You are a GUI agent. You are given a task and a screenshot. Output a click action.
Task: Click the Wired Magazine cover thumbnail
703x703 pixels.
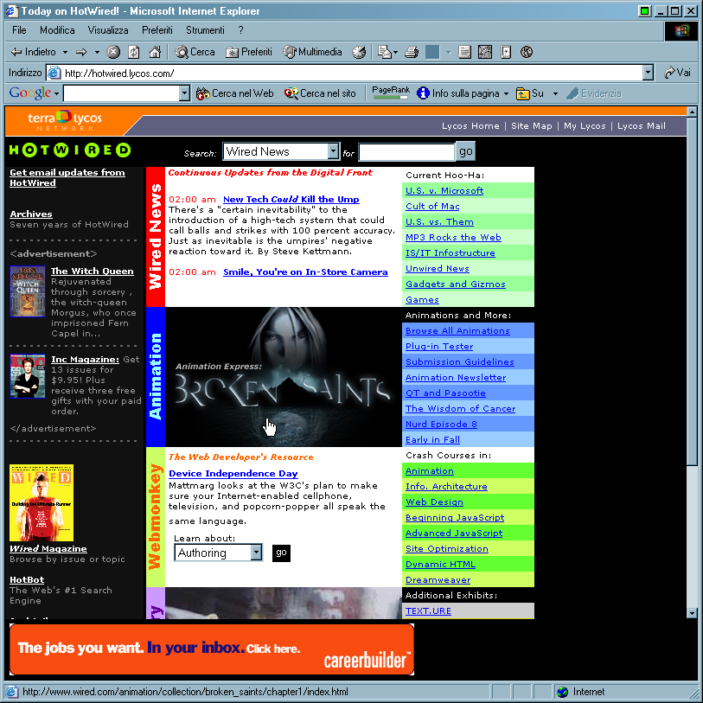coord(42,502)
